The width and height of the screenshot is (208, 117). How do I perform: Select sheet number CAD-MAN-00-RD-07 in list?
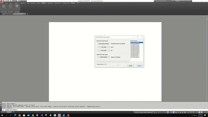point(136,50)
